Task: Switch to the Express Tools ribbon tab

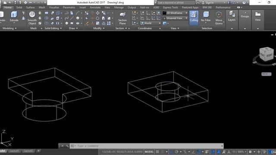Action: [170, 7]
